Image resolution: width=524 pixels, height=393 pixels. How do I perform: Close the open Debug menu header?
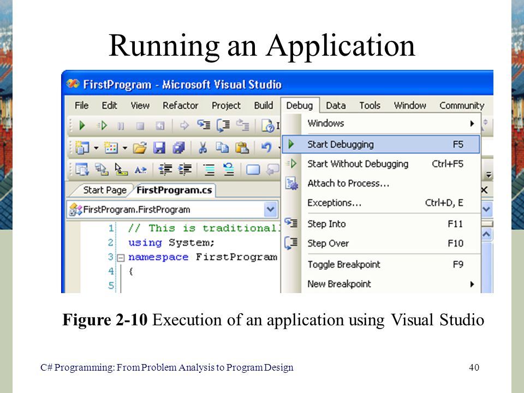pos(300,105)
